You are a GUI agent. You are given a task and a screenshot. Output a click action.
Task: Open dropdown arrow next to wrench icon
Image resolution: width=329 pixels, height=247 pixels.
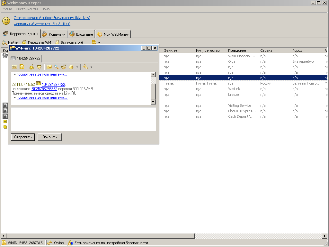coord(92,67)
